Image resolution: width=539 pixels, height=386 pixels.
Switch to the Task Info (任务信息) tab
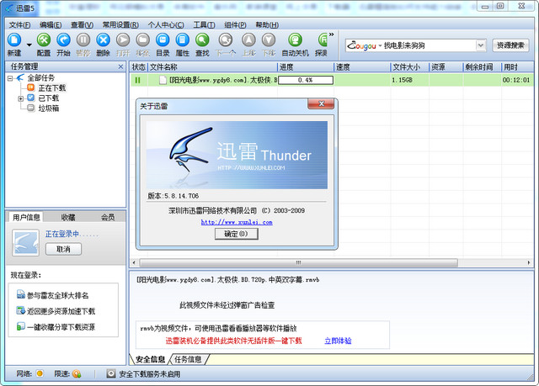pos(188,359)
